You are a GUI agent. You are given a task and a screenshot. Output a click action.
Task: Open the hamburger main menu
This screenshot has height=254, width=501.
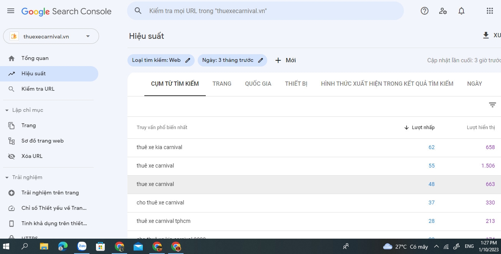[x=11, y=11]
